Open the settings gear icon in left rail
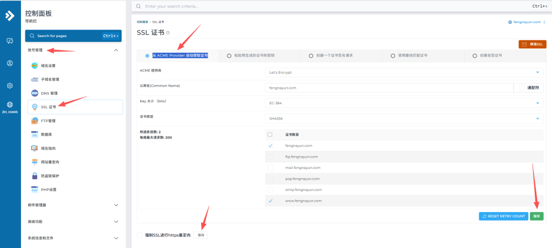The width and height of the screenshot is (552, 248). [10, 86]
